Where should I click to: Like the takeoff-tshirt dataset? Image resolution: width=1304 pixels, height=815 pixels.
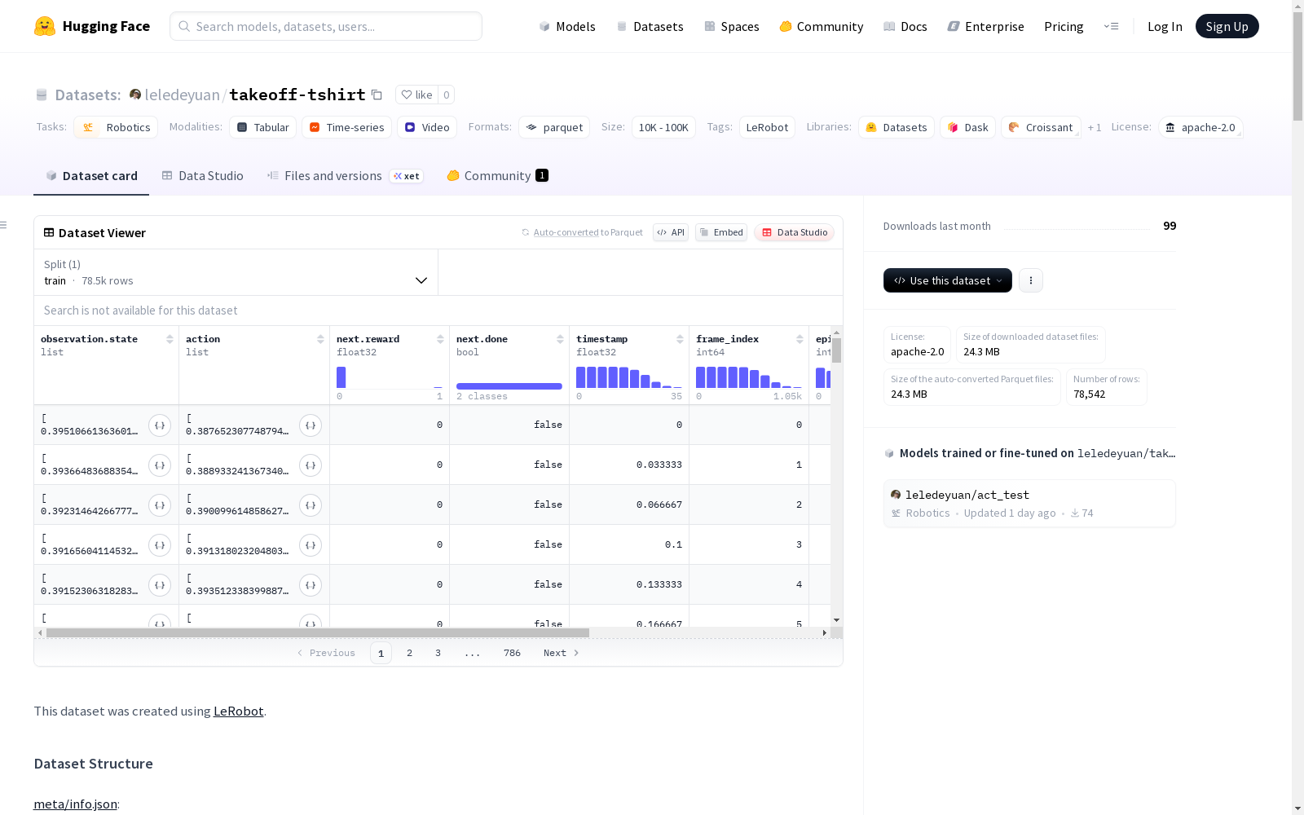(x=417, y=95)
